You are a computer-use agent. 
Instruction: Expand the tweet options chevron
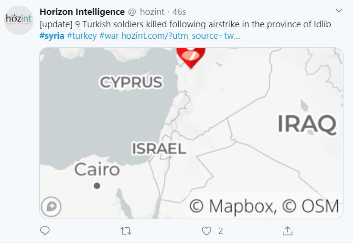(x=339, y=11)
